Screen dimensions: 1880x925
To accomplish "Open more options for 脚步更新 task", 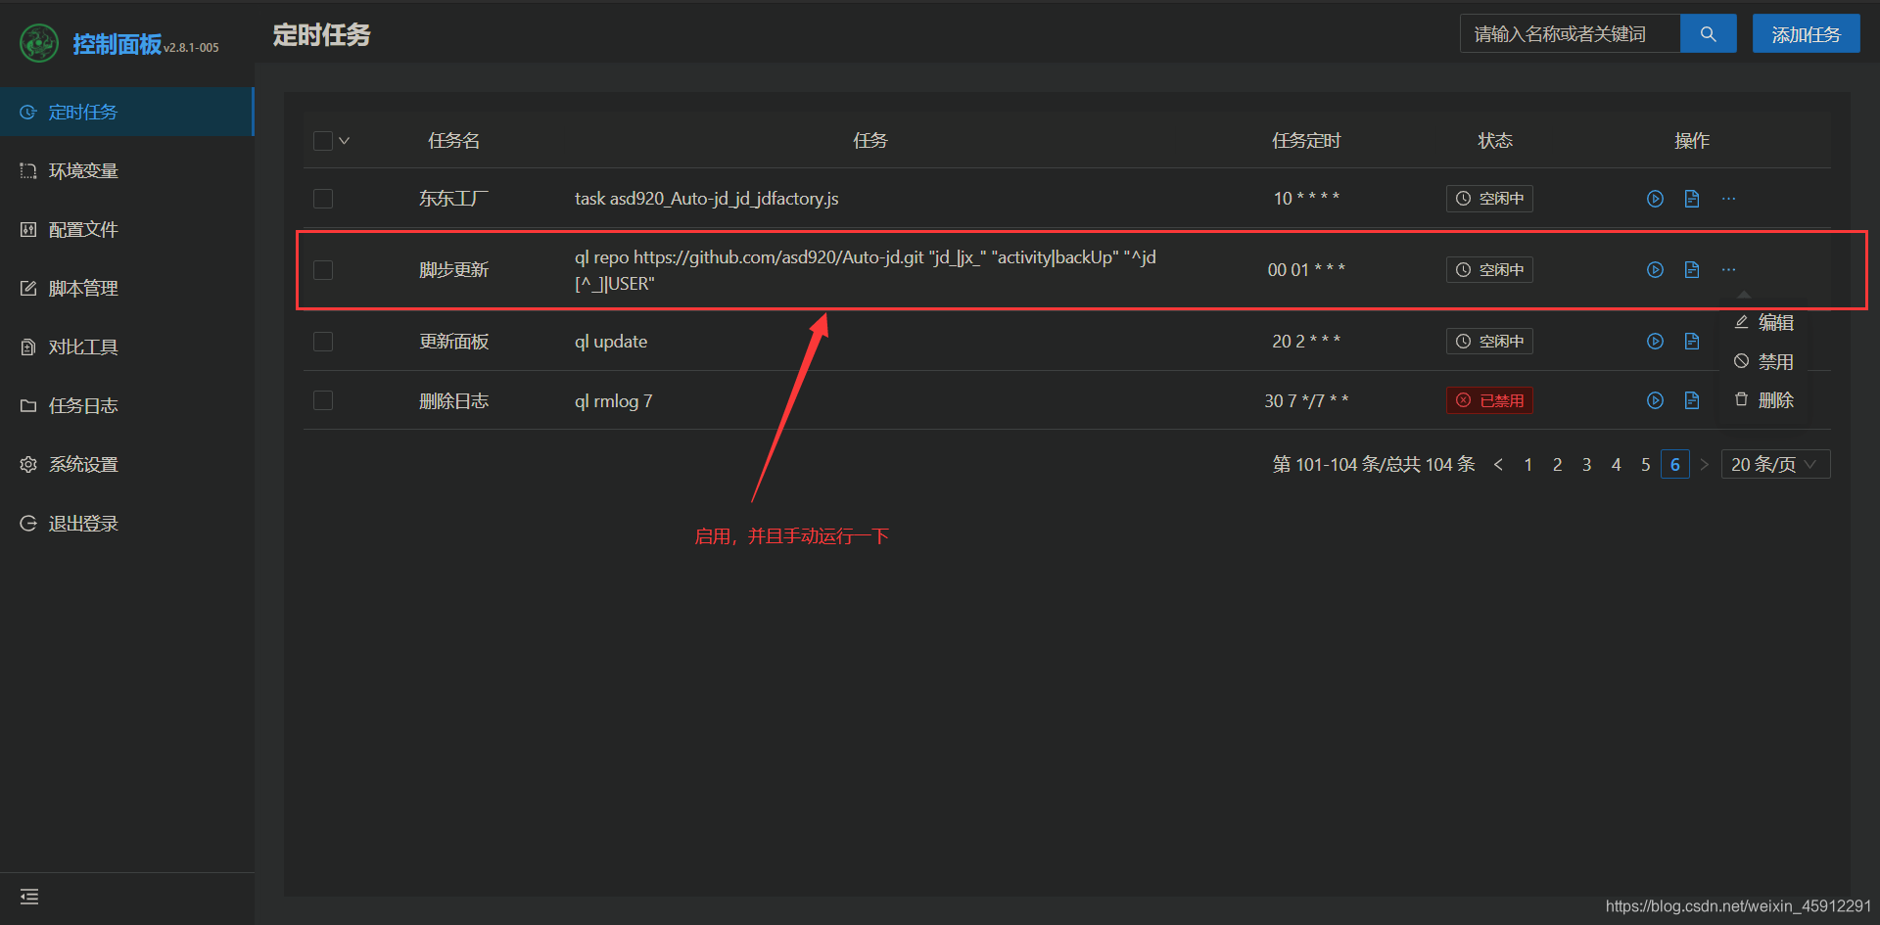I will click(x=1728, y=269).
